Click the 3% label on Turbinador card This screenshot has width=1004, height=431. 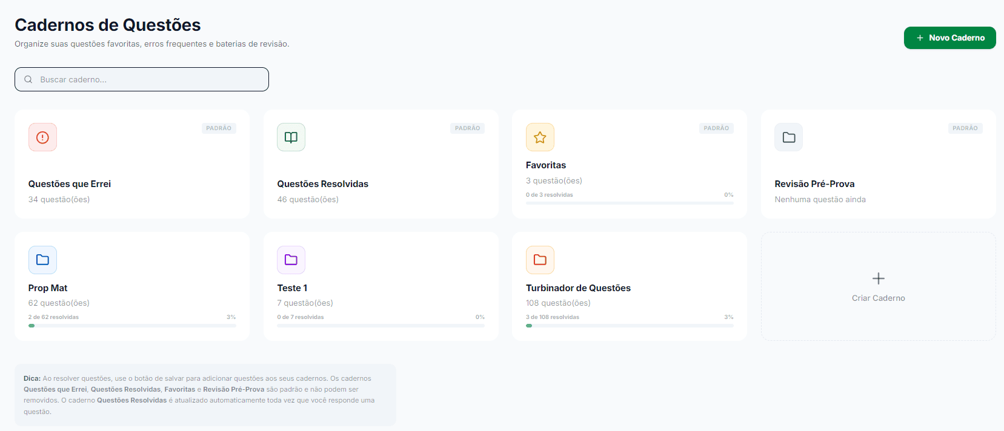[x=729, y=317]
